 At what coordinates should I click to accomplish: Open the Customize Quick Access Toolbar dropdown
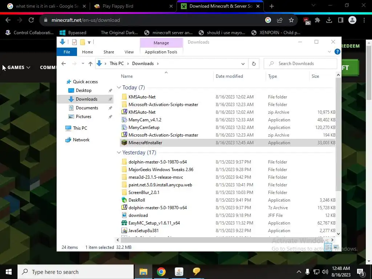pyautogui.click(x=89, y=43)
